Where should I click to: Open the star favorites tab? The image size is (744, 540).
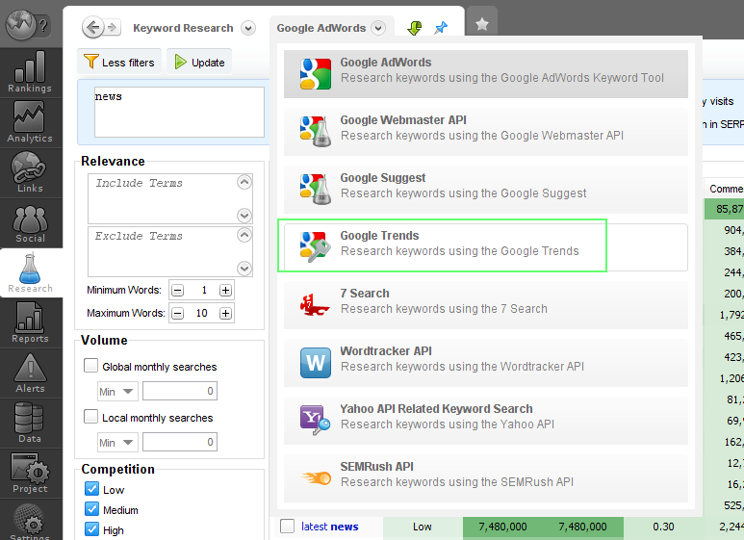tap(482, 24)
